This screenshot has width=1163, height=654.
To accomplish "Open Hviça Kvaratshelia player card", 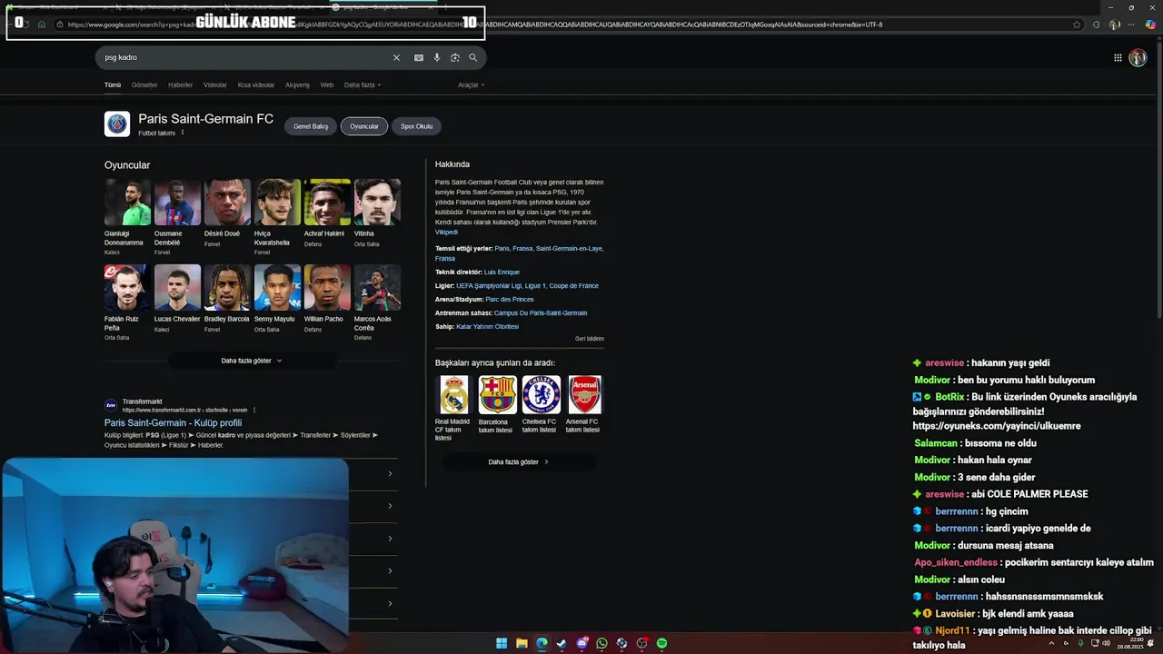I will click(x=277, y=216).
